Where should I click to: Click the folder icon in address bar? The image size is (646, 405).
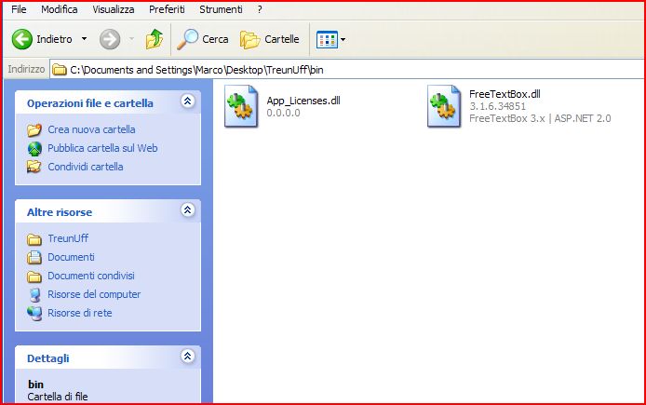(60, 70)
